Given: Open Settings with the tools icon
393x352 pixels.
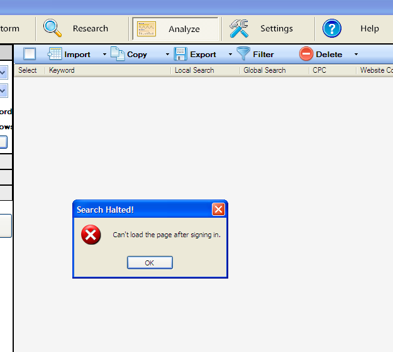Looking at the screenshot, I should (x=239, y=28).
